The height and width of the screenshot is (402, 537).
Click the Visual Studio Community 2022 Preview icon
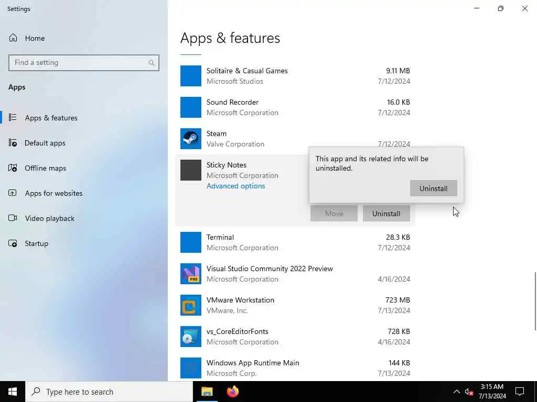(x=191, y=274)
